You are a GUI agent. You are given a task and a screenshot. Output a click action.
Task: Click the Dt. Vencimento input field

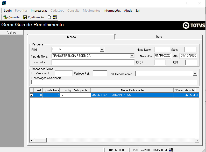(63, 73)
